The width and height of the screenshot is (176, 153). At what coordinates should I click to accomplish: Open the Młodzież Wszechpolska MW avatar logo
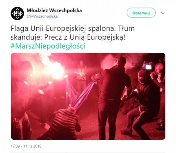click(x=17, y=13)
